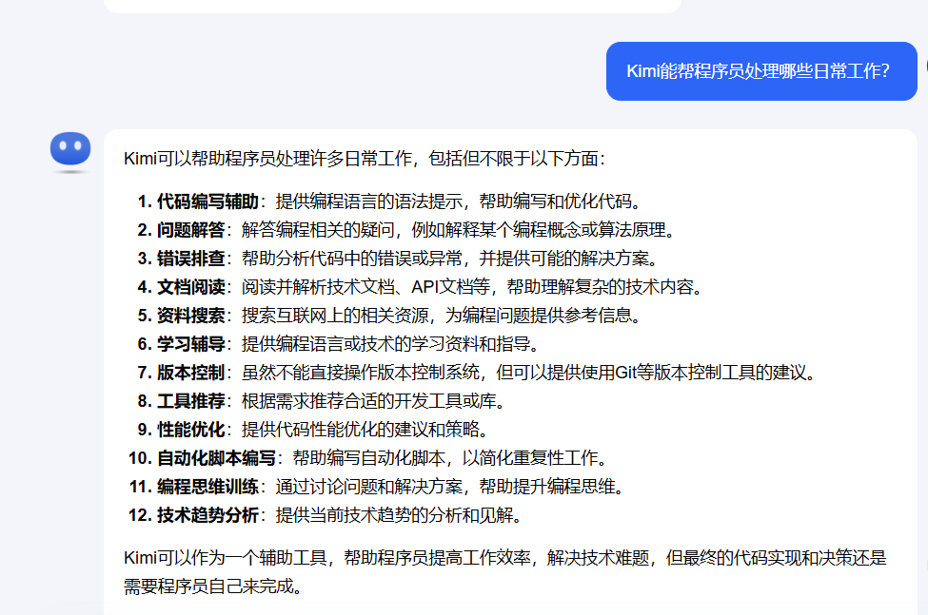Click the bold heading "问题解答"
This screenshot has height=615, width=928.
coord(190,230)
